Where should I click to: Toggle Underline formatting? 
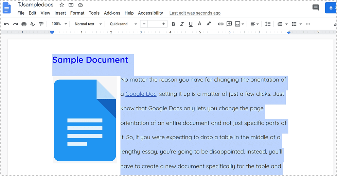coord(191,24)
